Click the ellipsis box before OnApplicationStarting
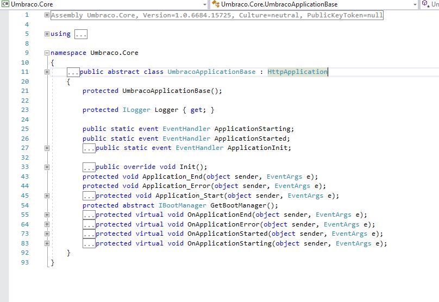Image resolution: width=439 pixels, height=302 pixels. pyautogui.click(x=89, y=243)
